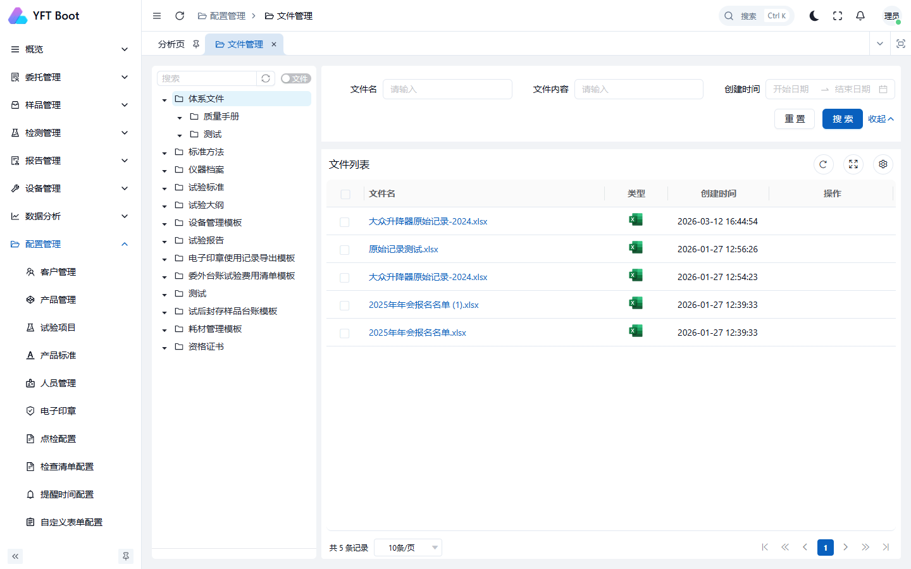Open the tab list dropdown chevron

880,44
